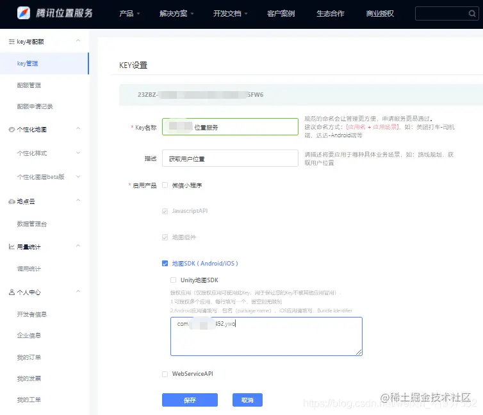Screen dimensions: 483x415
Task: Enable the Unity地图SDK checkbox
Action: [173, 280]
